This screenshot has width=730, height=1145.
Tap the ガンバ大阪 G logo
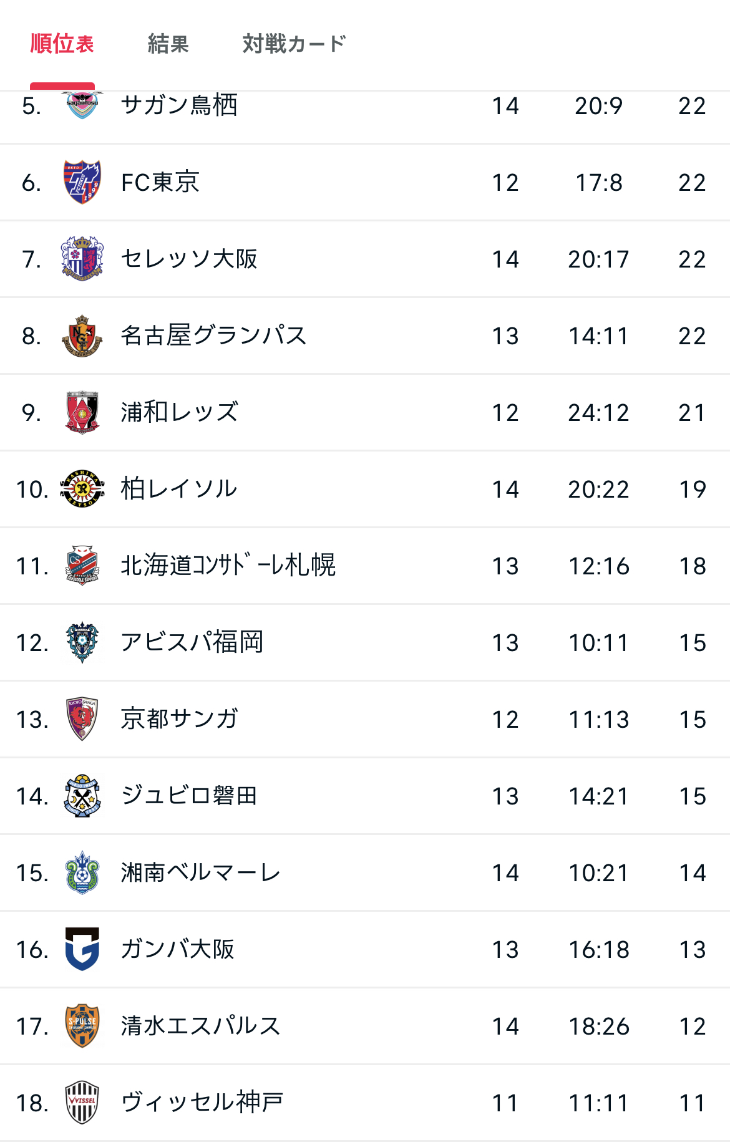pos(82,949)
